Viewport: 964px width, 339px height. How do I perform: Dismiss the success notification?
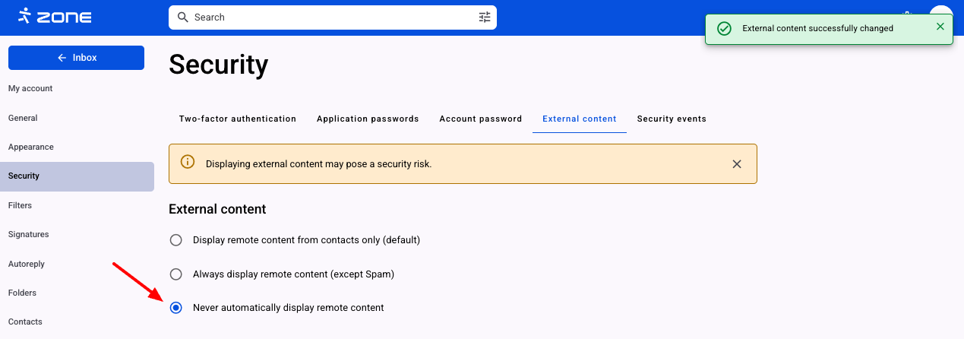pos(940,27)
